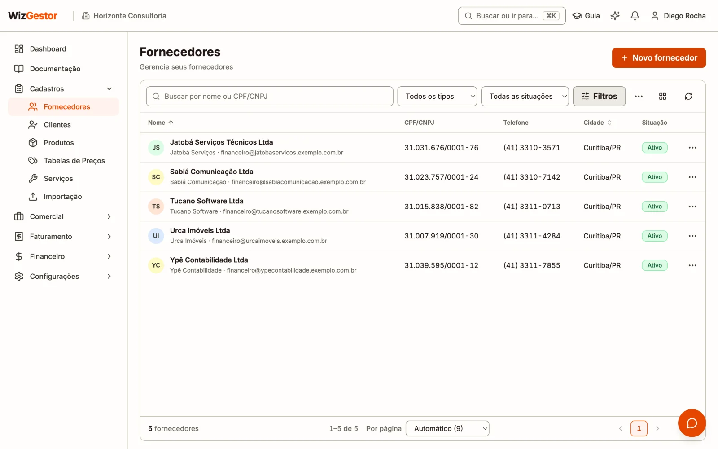This screenshot has width=718, height=449.
Task: Open the Filtros button
Action: click(x=599, y=96)
